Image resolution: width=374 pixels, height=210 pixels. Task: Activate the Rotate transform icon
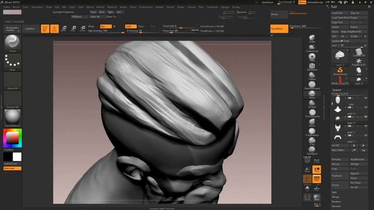(83, 29)
